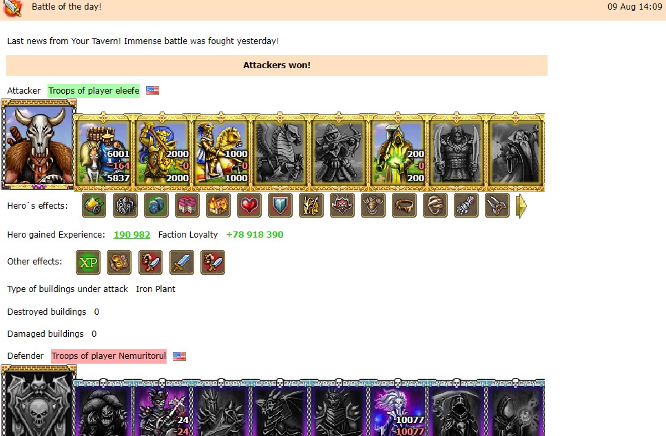Select the burning house hero effect icon
666x436 pixels.
tap(218, 206)
